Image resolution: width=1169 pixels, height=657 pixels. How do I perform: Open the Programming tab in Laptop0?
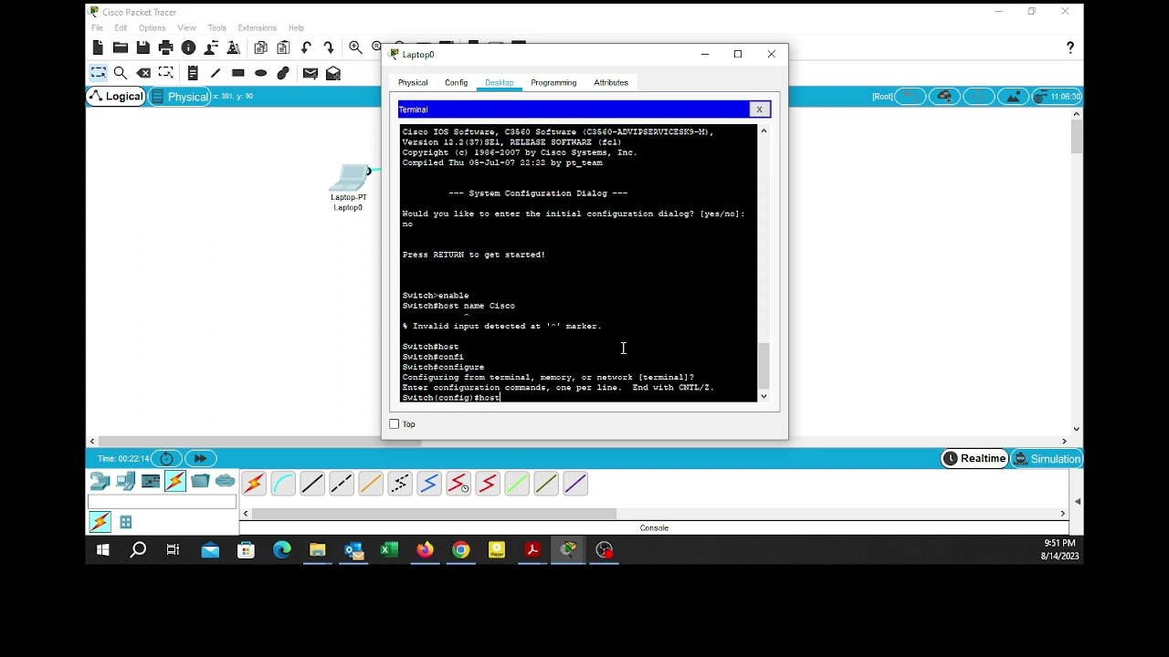click(x=553, y=83)
